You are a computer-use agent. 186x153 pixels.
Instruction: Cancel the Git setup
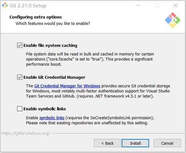coord(167,143)
